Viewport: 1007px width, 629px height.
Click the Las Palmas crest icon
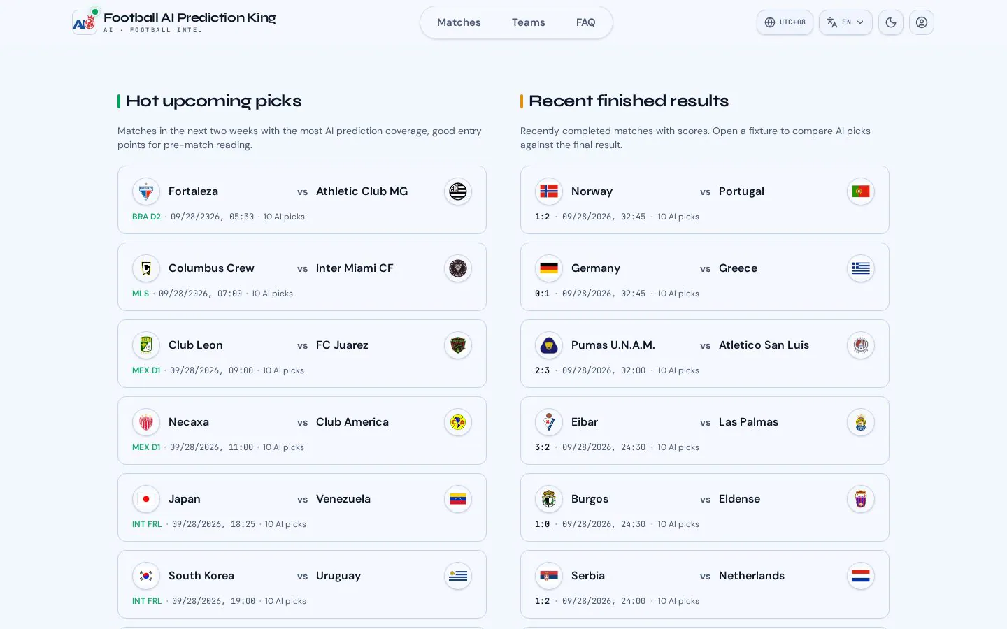coord(861,422)
